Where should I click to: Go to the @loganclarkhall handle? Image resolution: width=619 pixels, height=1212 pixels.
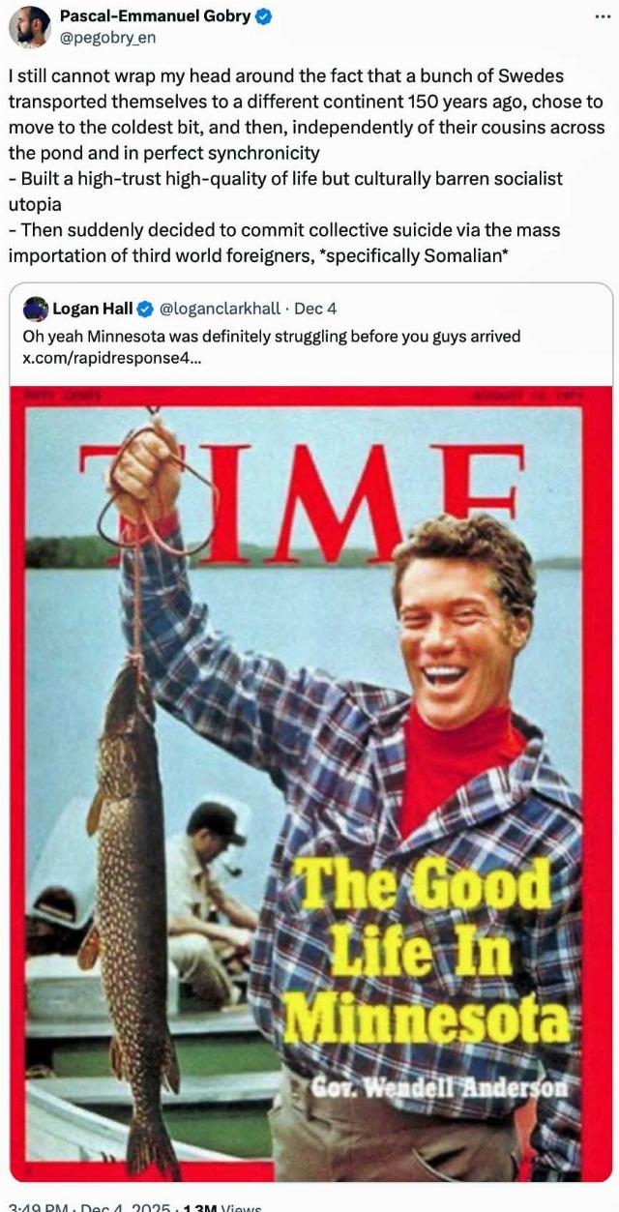(221, 310)
